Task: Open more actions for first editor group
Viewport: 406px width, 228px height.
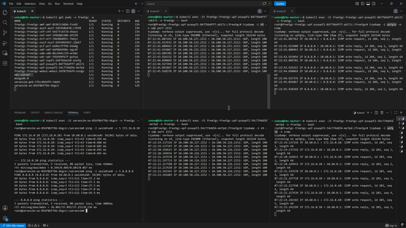Action: coord(139,11)
